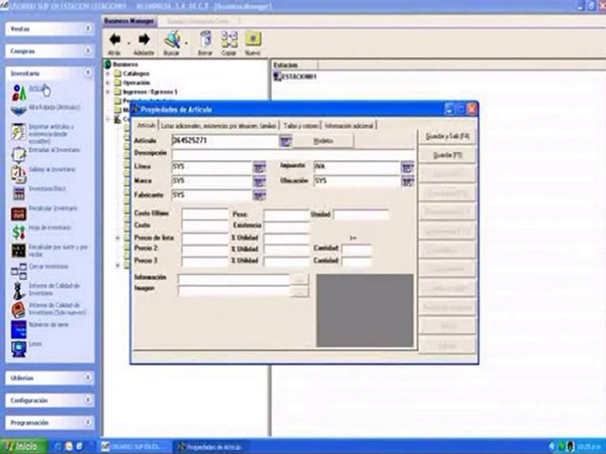Switch to Tallas y colores tab

pos(300,126)
